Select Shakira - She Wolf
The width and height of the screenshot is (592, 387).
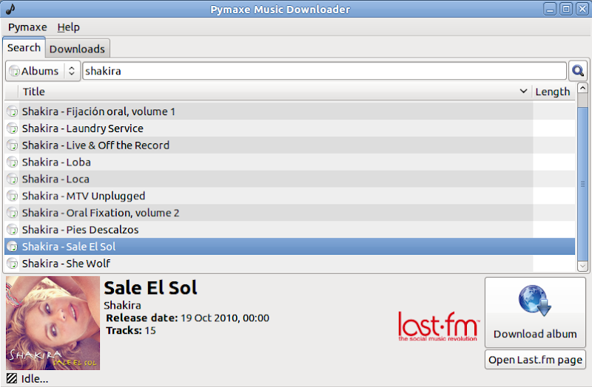point(289,264)
